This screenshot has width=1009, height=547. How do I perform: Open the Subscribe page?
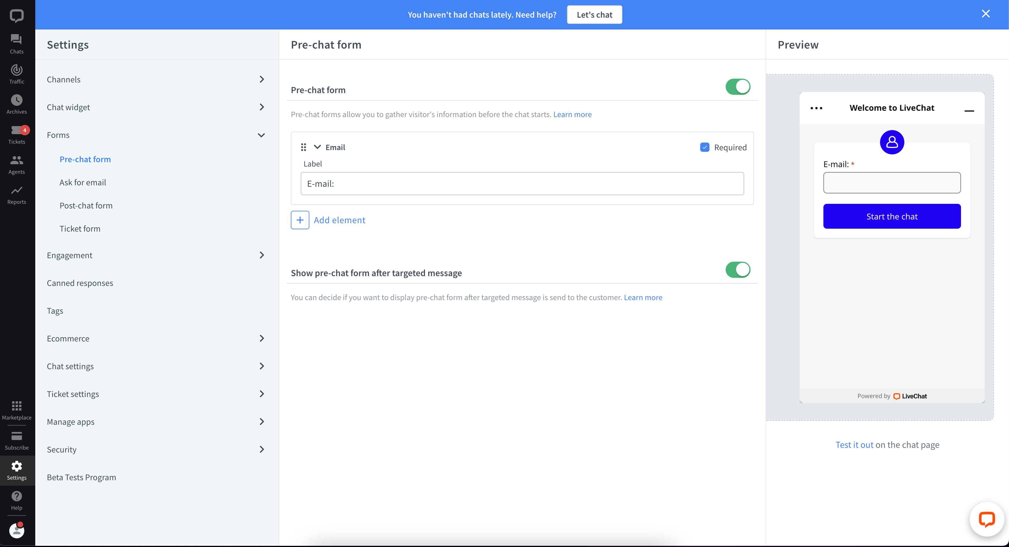(x=16, y=440)
